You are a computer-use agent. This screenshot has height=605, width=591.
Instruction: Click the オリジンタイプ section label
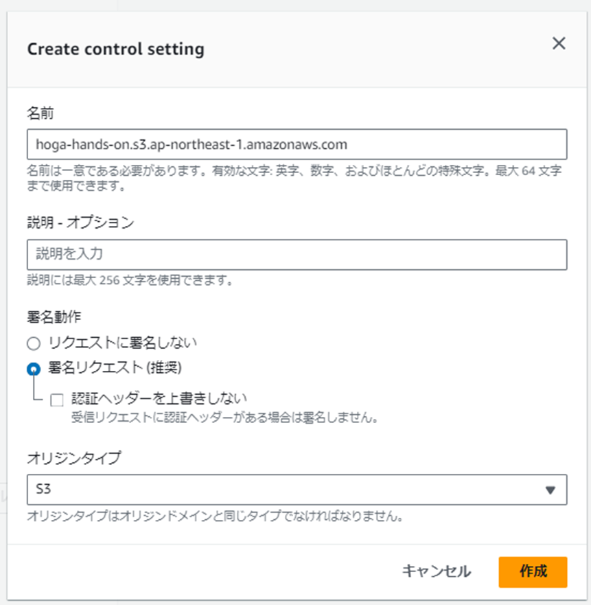tap(73, 458)
